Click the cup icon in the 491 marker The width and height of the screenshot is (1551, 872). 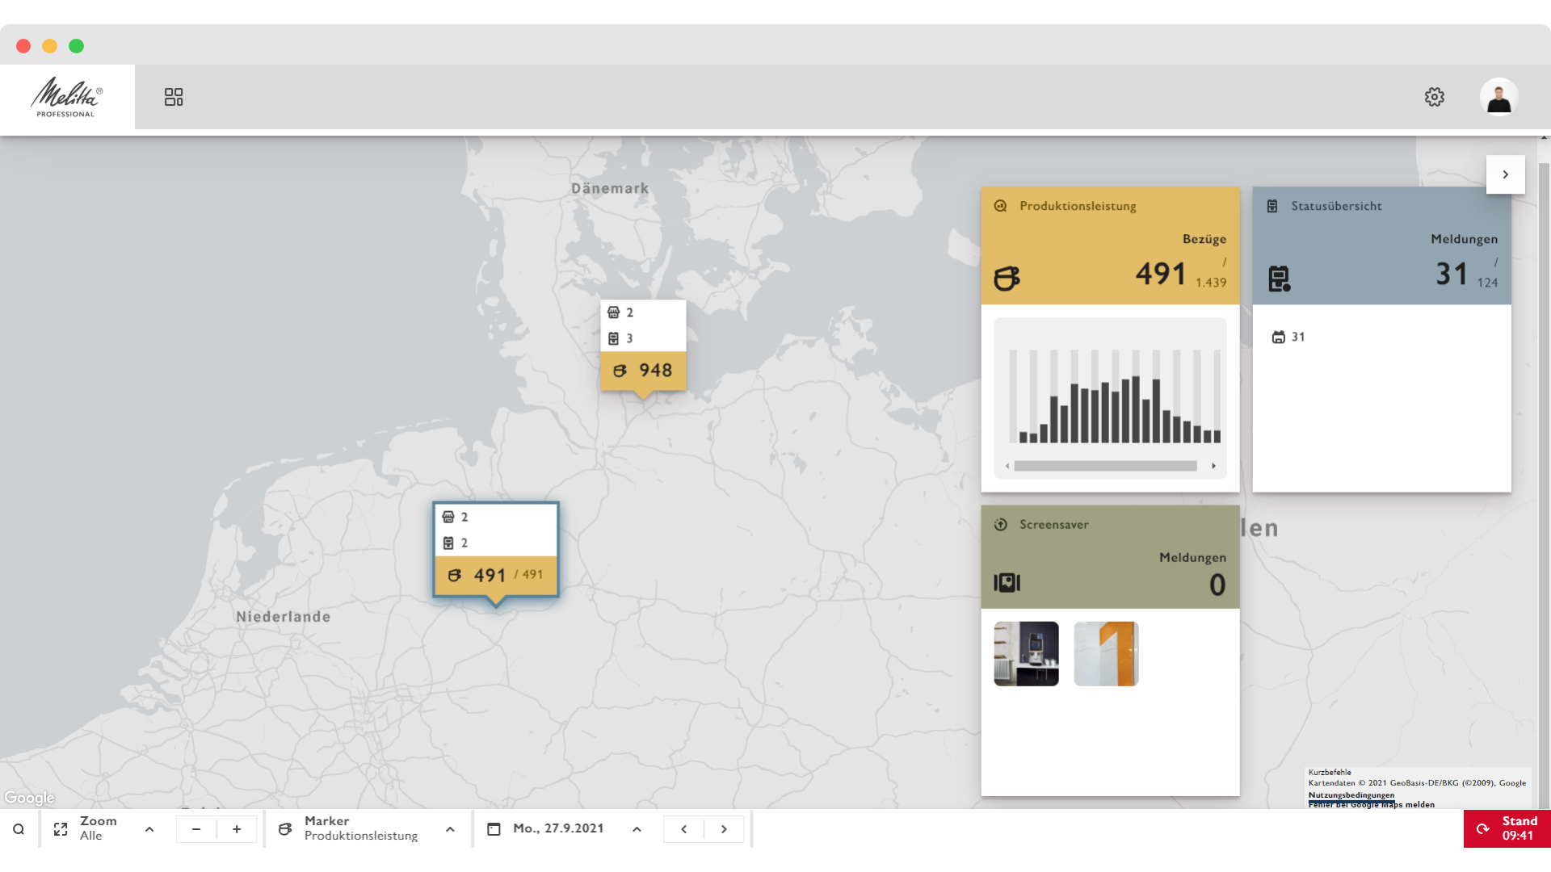[x=455, y=575]
